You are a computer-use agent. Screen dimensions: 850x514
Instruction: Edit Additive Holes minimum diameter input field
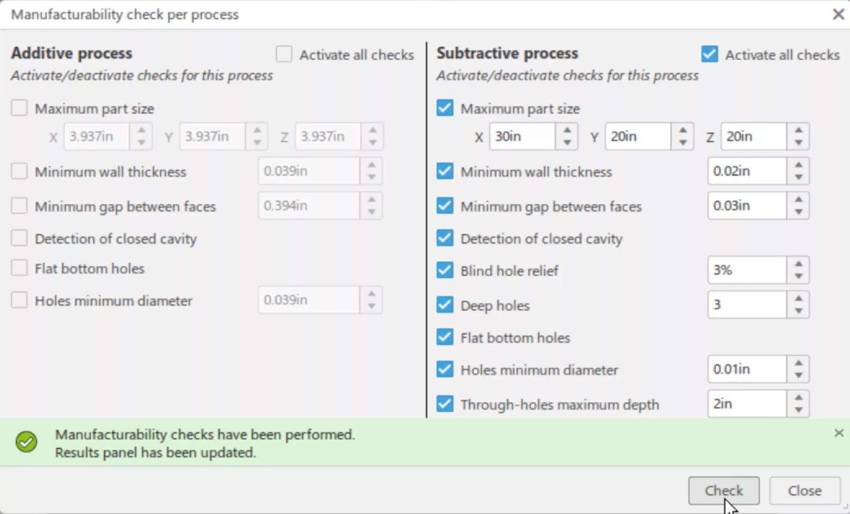coord(310,299)
